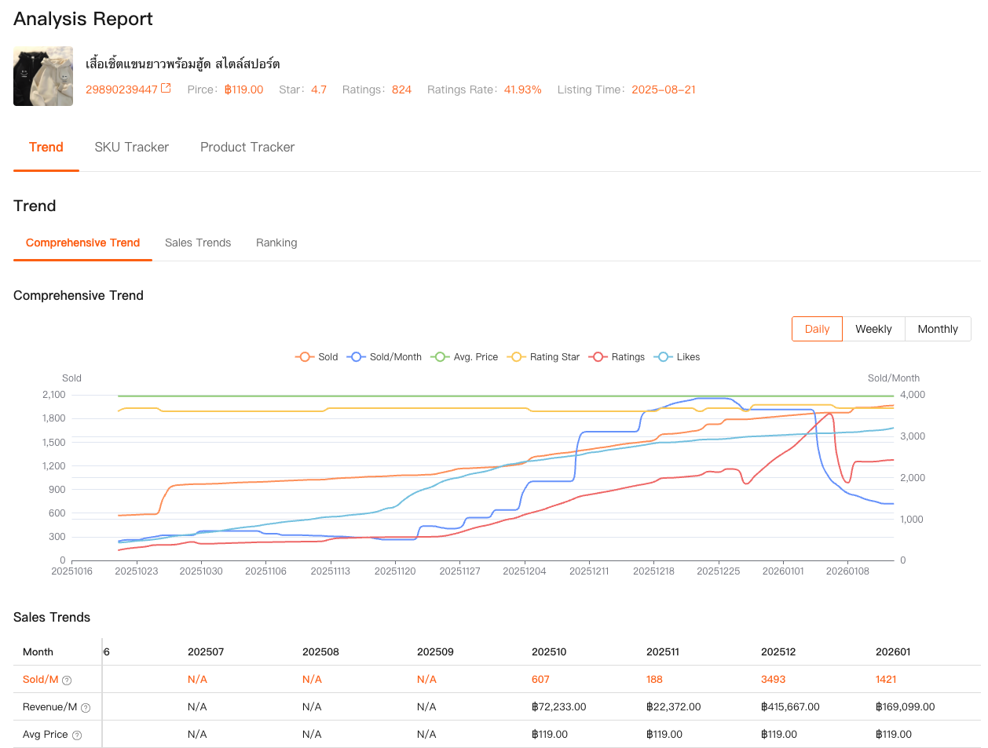This screenshot has width=988, height=748.
Task: Open external link icon beside product ID
Action: [166, 89]
